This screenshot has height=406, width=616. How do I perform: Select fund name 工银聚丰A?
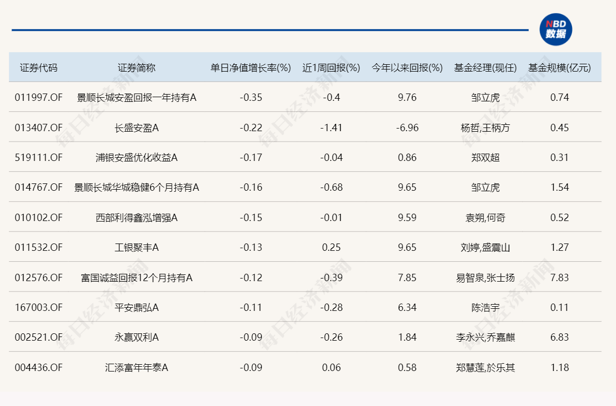(137, 247)
